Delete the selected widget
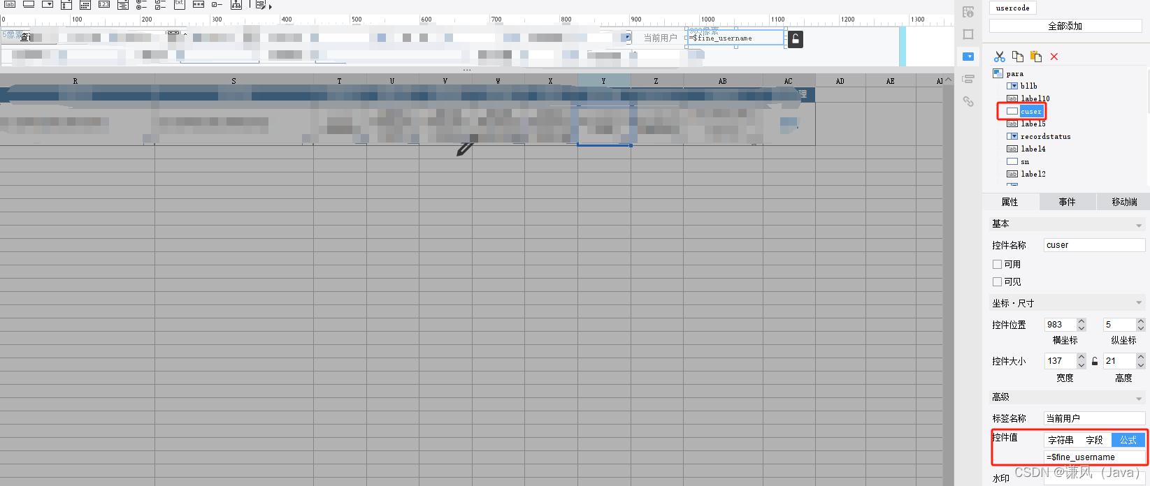The image size is (1150, 486). click(1054, 57)
